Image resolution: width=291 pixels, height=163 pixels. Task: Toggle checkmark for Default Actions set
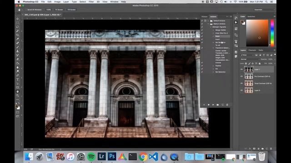[x=202, y=21]
